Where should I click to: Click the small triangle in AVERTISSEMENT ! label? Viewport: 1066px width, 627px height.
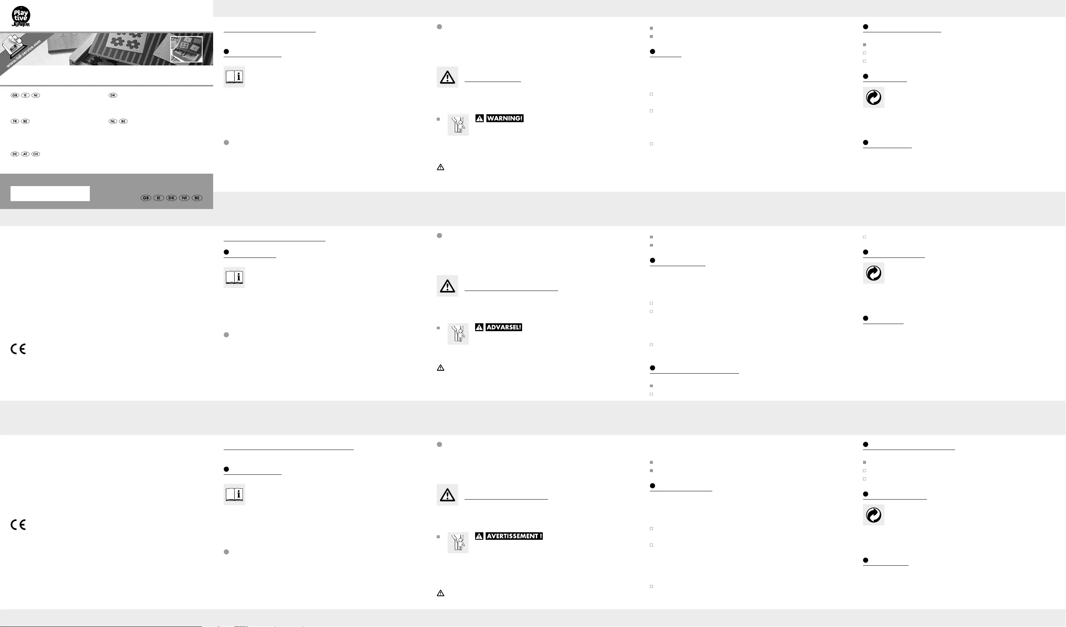tap(479, 536)
